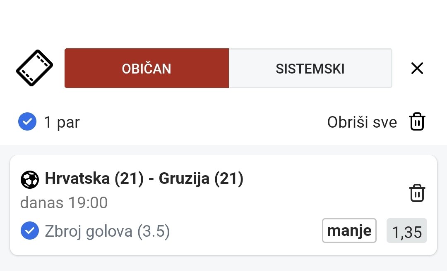Click trash icon beside Obriši sve

(x=417, y=121)
